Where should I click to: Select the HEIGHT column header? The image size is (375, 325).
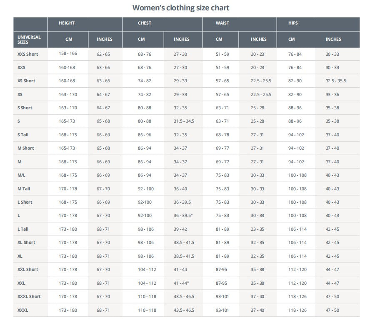point(67,23)
